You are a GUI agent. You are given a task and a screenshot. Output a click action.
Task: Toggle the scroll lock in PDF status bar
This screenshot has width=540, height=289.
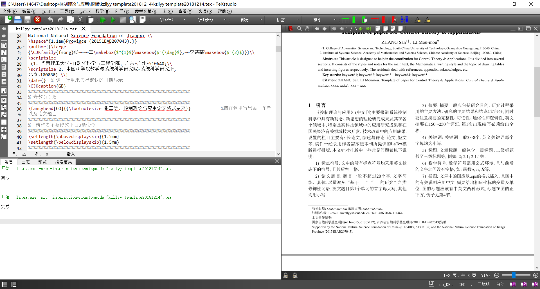pyautogui.click(x=286, y=275)
